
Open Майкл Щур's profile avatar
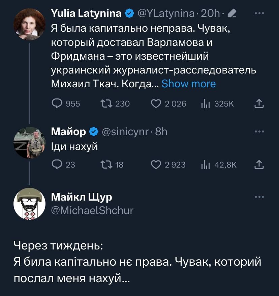pyautogui.click(x=29, y=204)
